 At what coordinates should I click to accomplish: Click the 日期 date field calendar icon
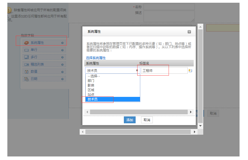point(26,79)
